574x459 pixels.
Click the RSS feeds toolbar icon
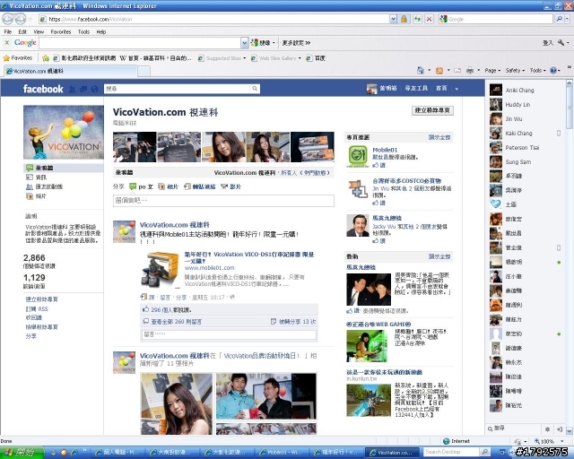tap(439, 70)
